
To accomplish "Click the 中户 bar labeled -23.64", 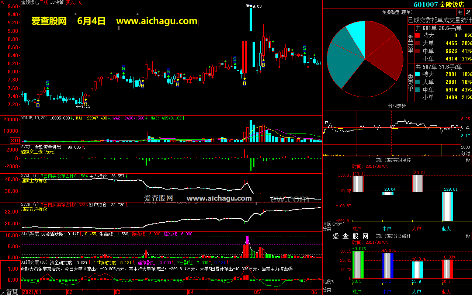I will pos(388,193).
